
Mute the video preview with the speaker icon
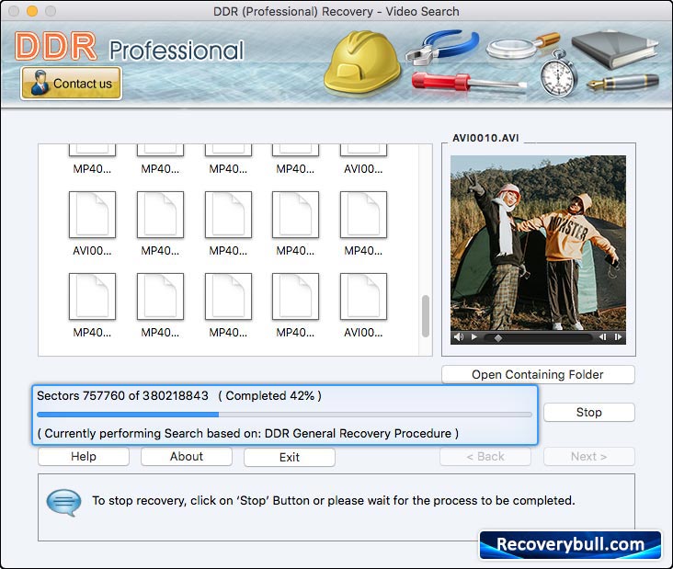(x=459, y=337)
